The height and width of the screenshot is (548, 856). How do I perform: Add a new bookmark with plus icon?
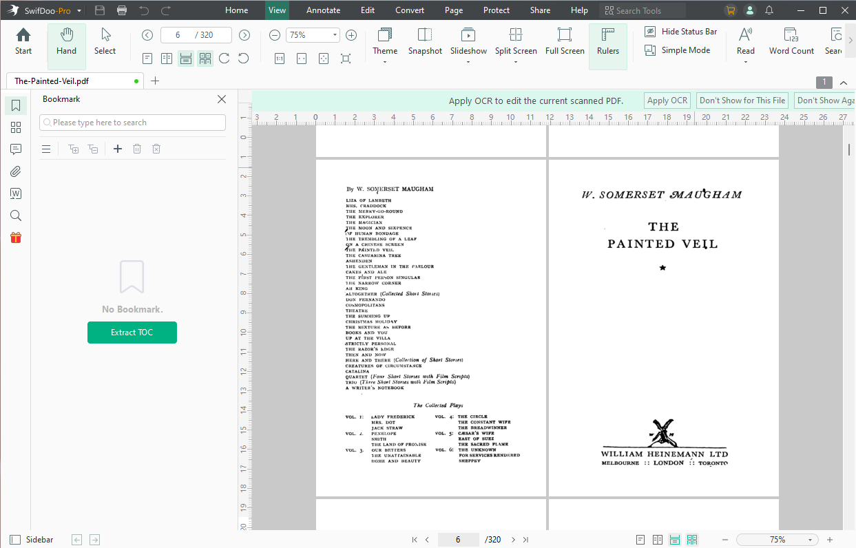pos(118,149)
